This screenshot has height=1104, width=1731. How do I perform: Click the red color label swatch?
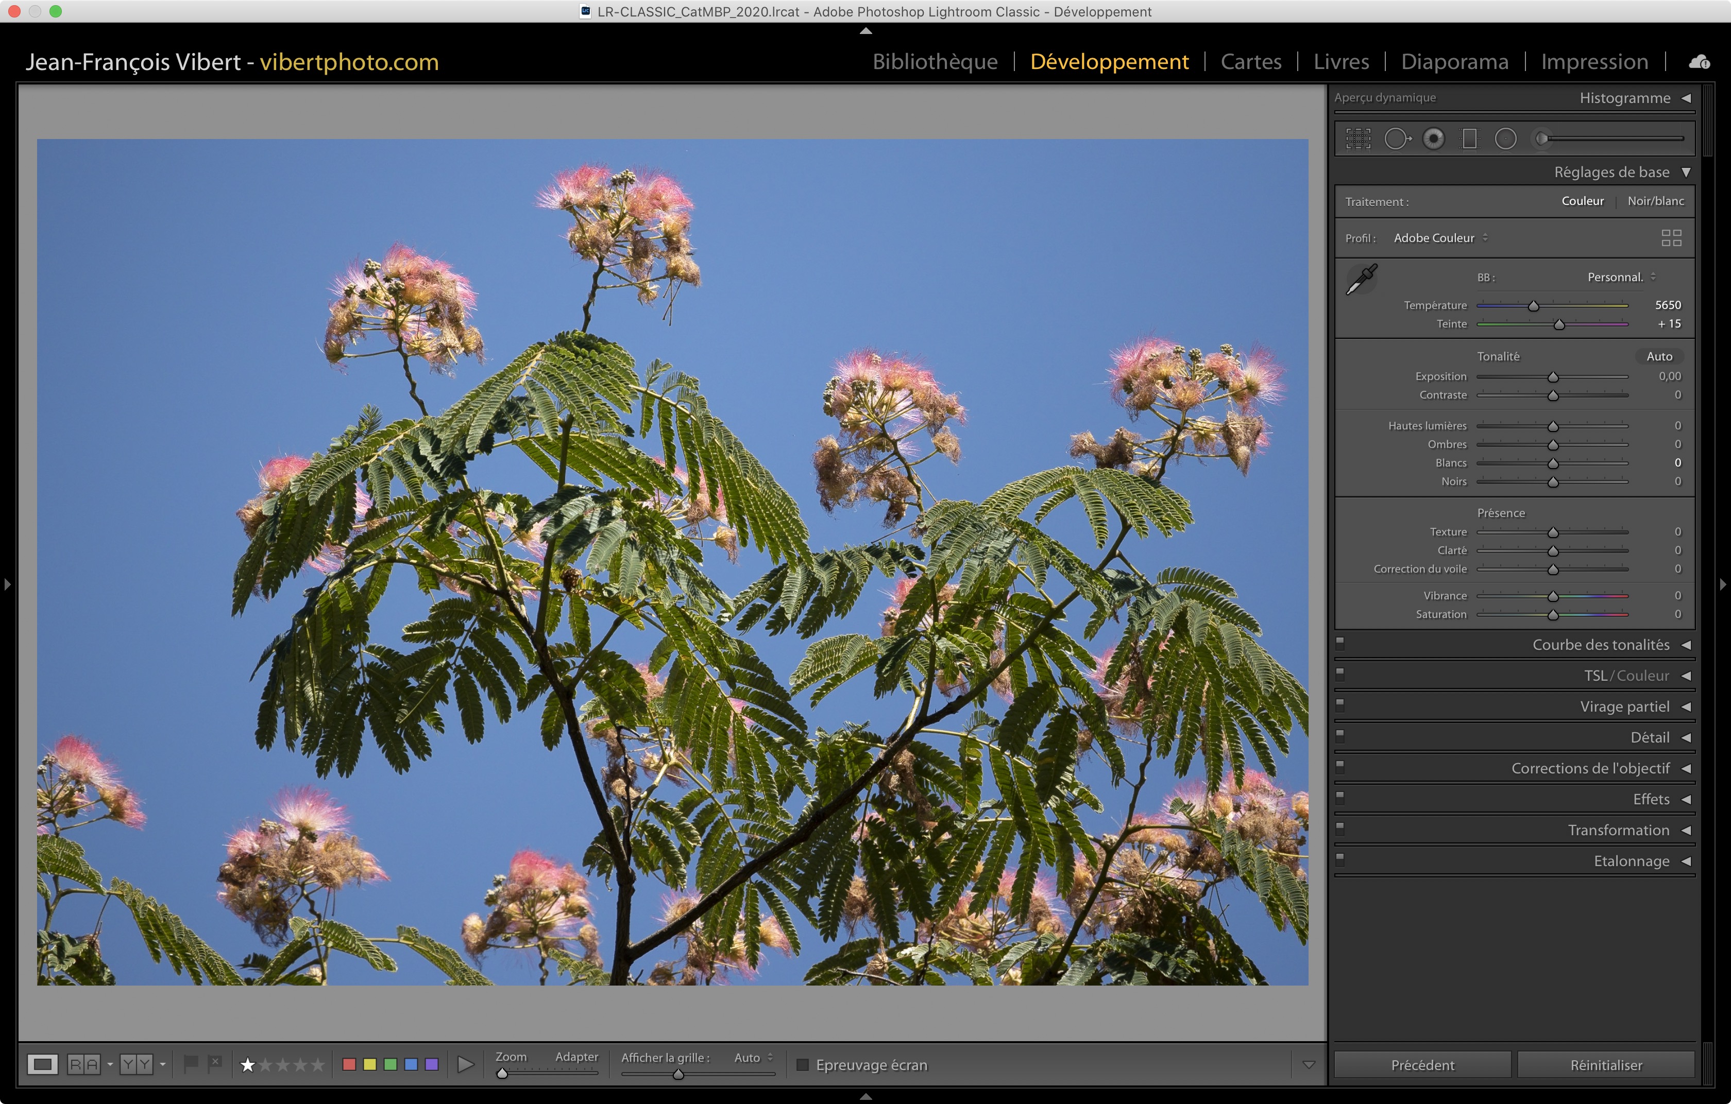(x=349, y=1064)
